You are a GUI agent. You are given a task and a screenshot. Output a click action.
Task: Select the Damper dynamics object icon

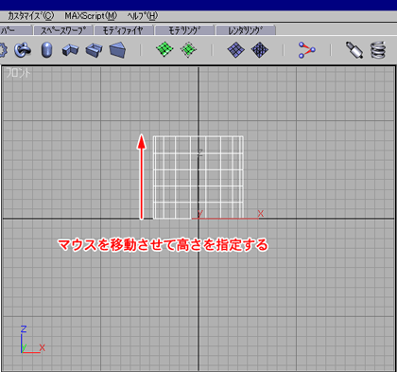tap(354, 50)
